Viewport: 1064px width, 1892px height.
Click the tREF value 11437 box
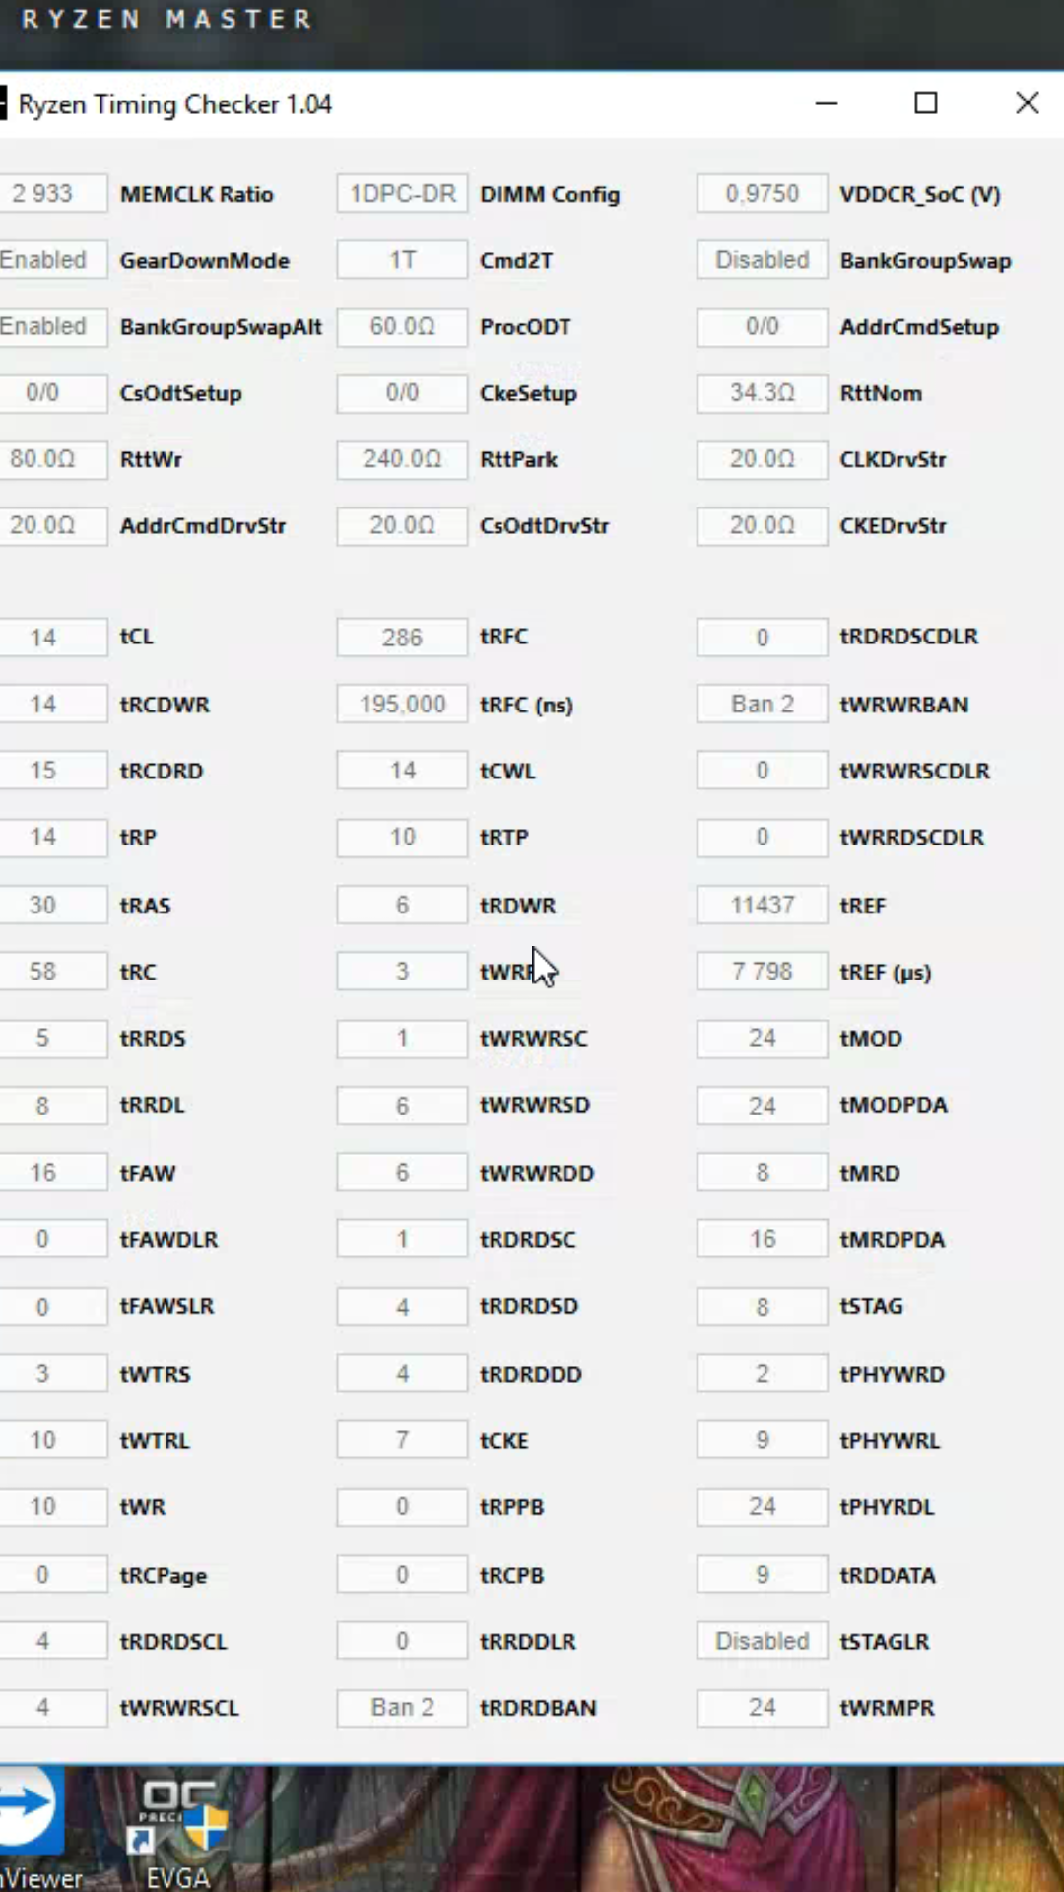point(762,905)
